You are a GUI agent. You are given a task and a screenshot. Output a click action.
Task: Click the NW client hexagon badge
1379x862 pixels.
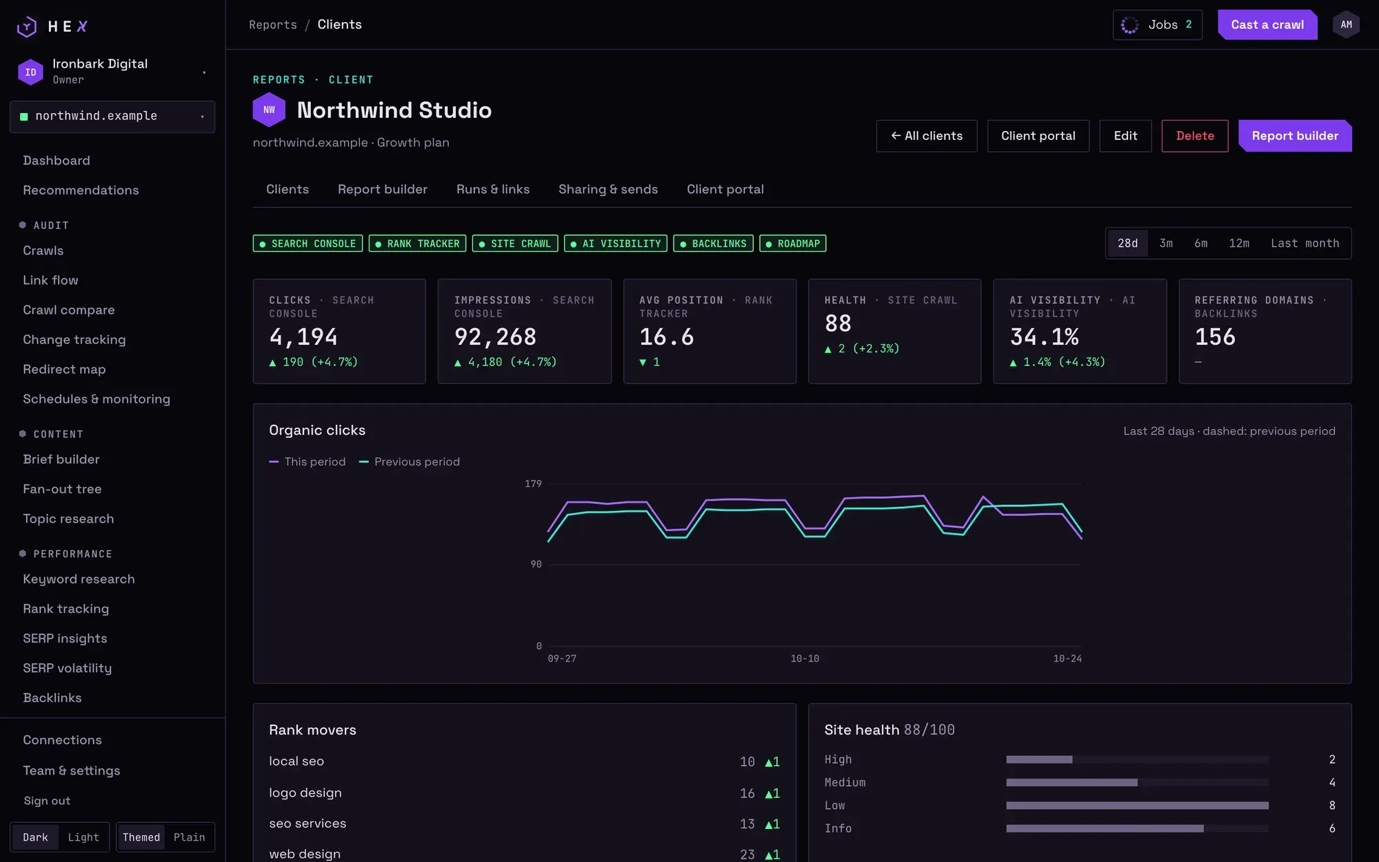pyautogui.click(x=269, y=110)
